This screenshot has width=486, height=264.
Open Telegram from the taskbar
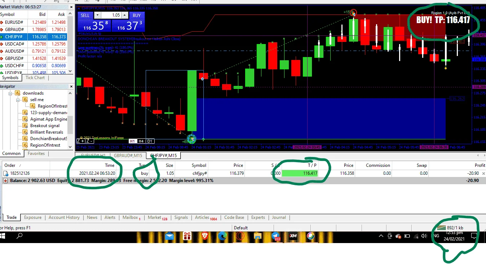tap(275, 237)
